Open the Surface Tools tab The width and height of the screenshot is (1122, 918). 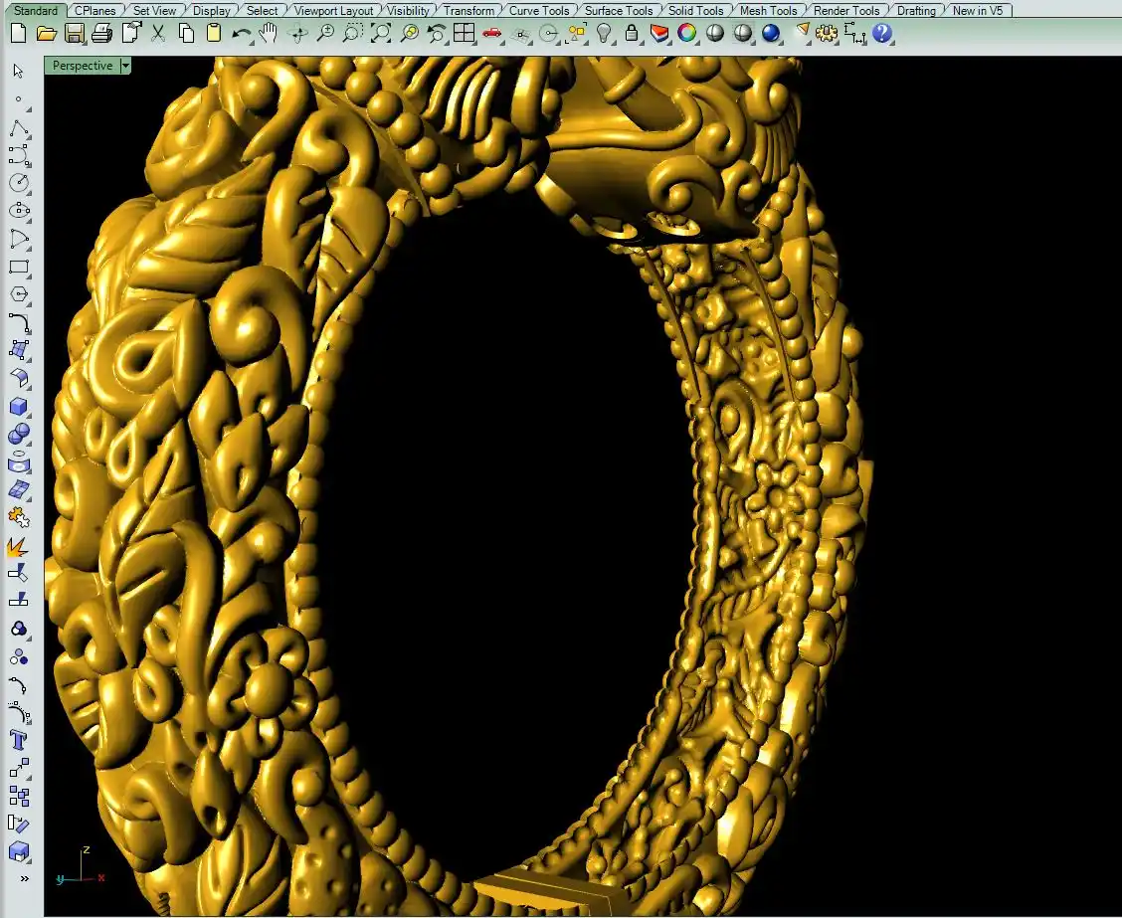click(x=618, y=11)
